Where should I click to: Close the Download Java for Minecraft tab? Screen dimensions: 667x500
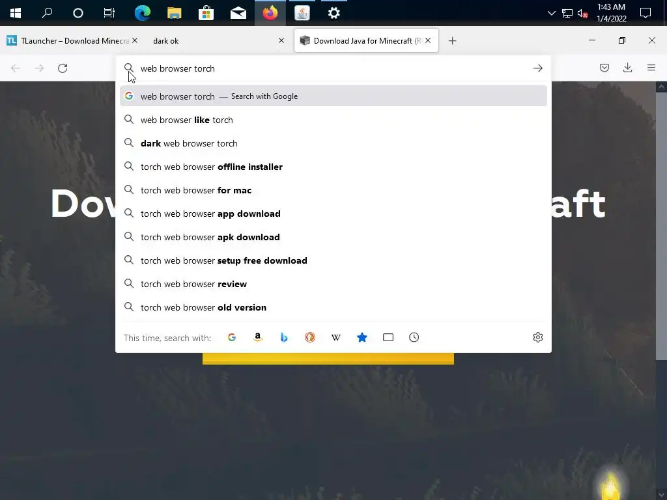(428, 40)
